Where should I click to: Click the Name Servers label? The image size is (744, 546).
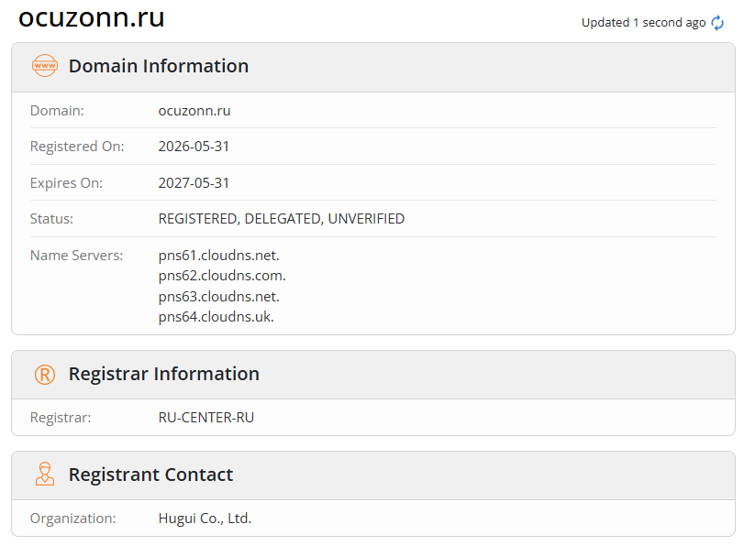click(76, 256)
